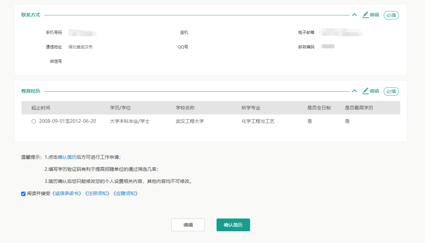Edit the 联系方式 section via pencil 编辑
The height and width of the screenshot is (243, 425).
tap(371, 15)
